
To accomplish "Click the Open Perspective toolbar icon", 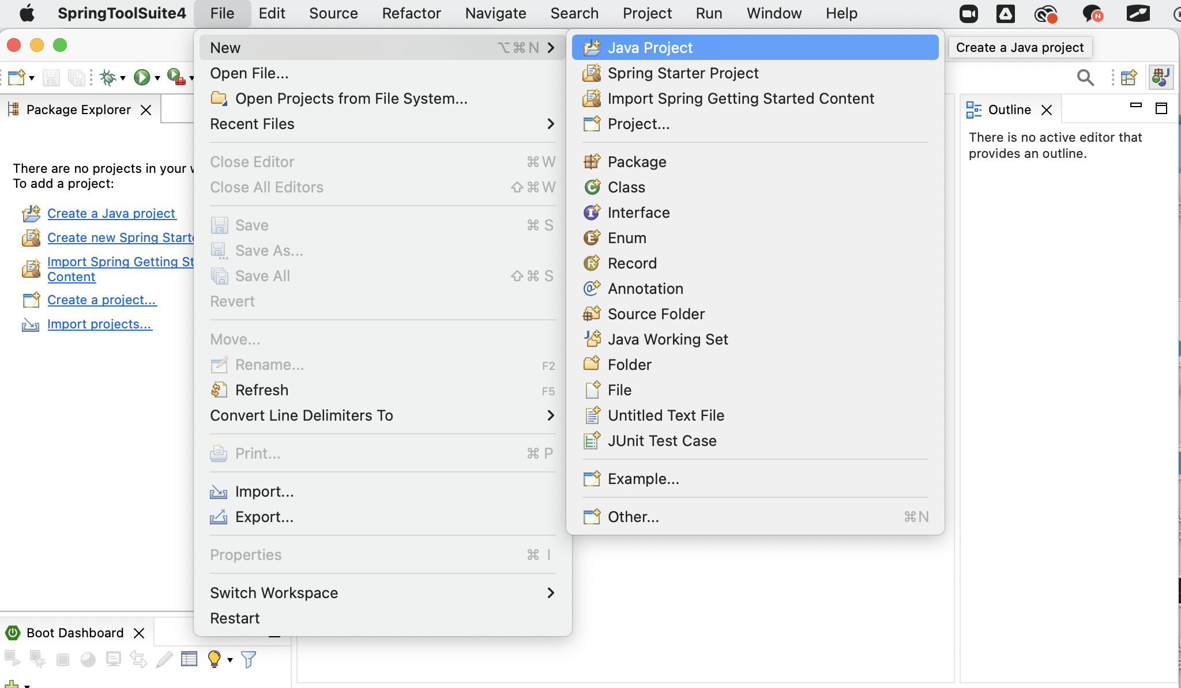I will point(1129,77).
